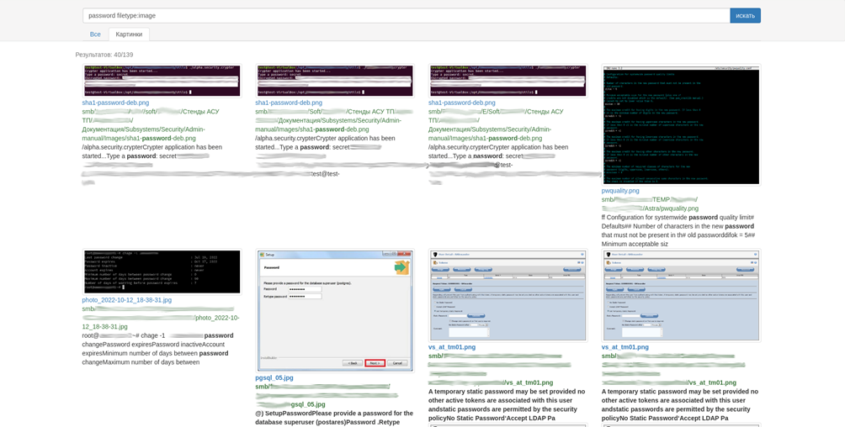Viewport: 845px width, 427px height.
Task: Click the first sha1-password-deb.png title link
Action: click(115, 103)
